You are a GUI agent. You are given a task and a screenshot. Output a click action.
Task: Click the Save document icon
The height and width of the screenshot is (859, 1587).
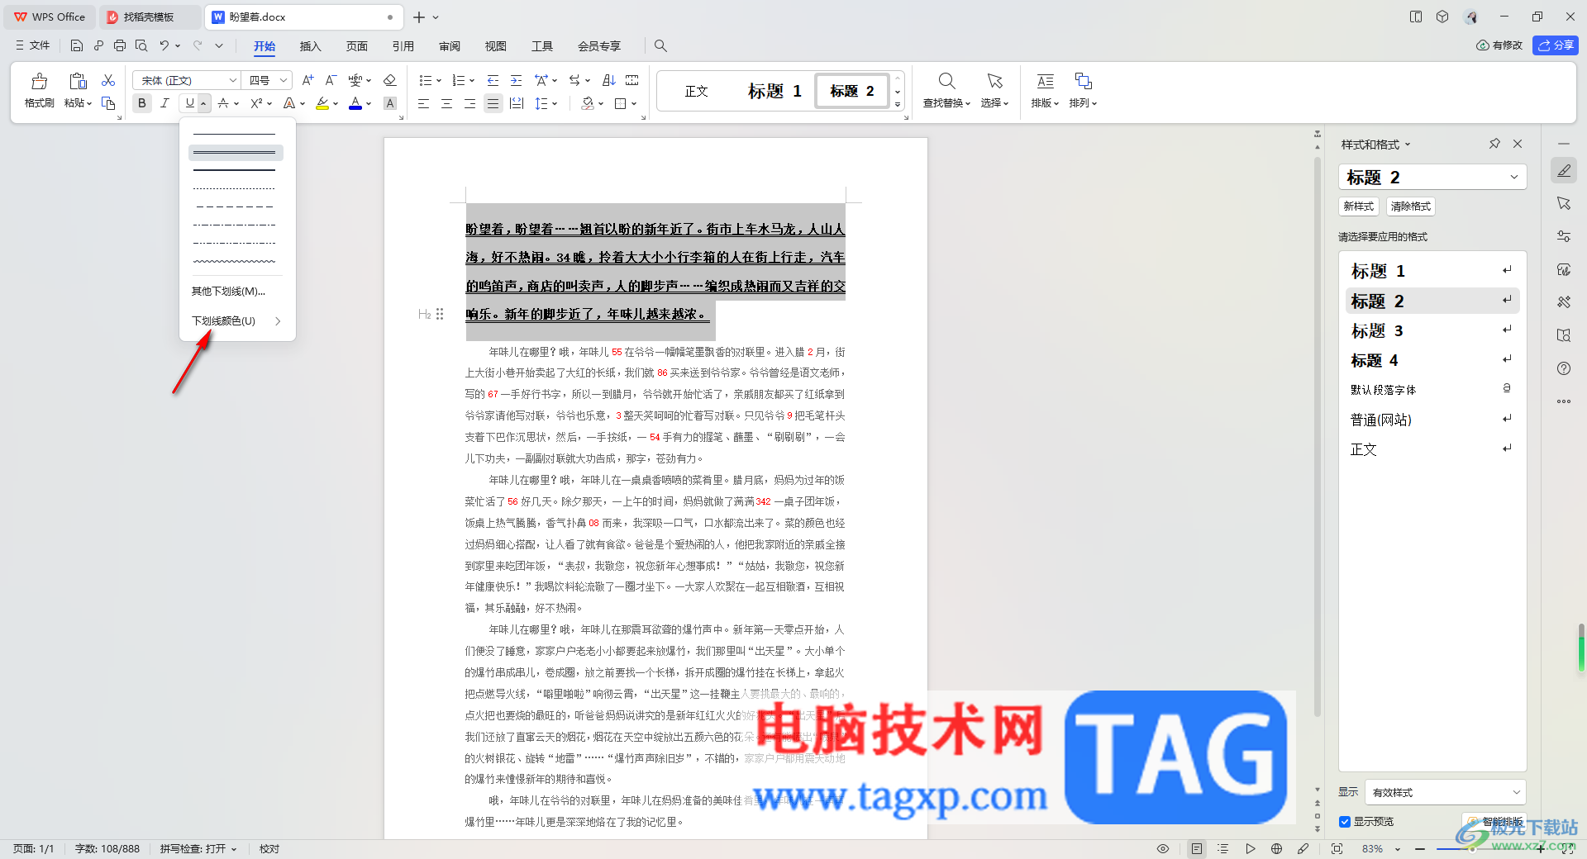(x=77, y=45)
